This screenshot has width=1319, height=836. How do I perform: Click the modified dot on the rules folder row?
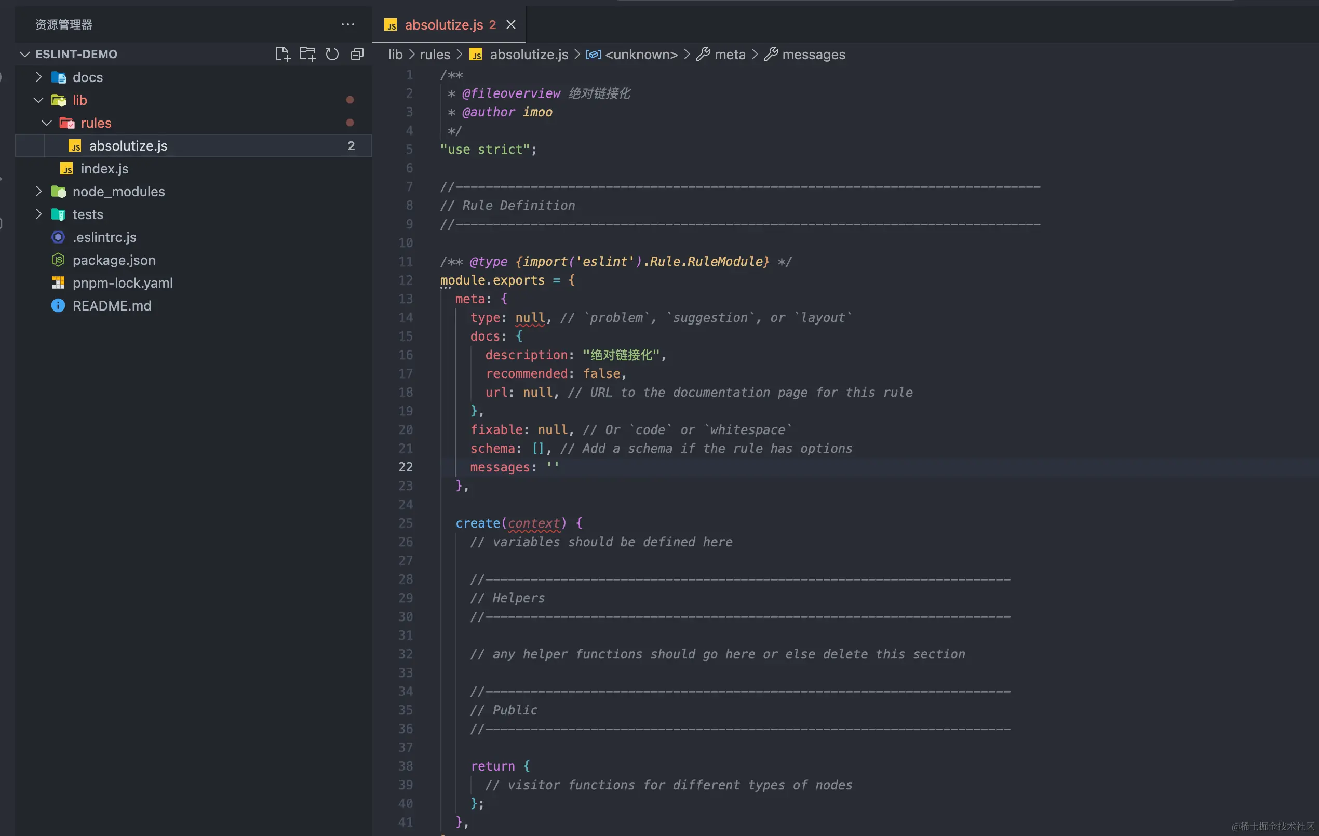click(x=350, y=123)
